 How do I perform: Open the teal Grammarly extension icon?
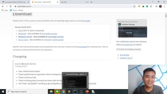pyautogui.click(x=147, y=6)
